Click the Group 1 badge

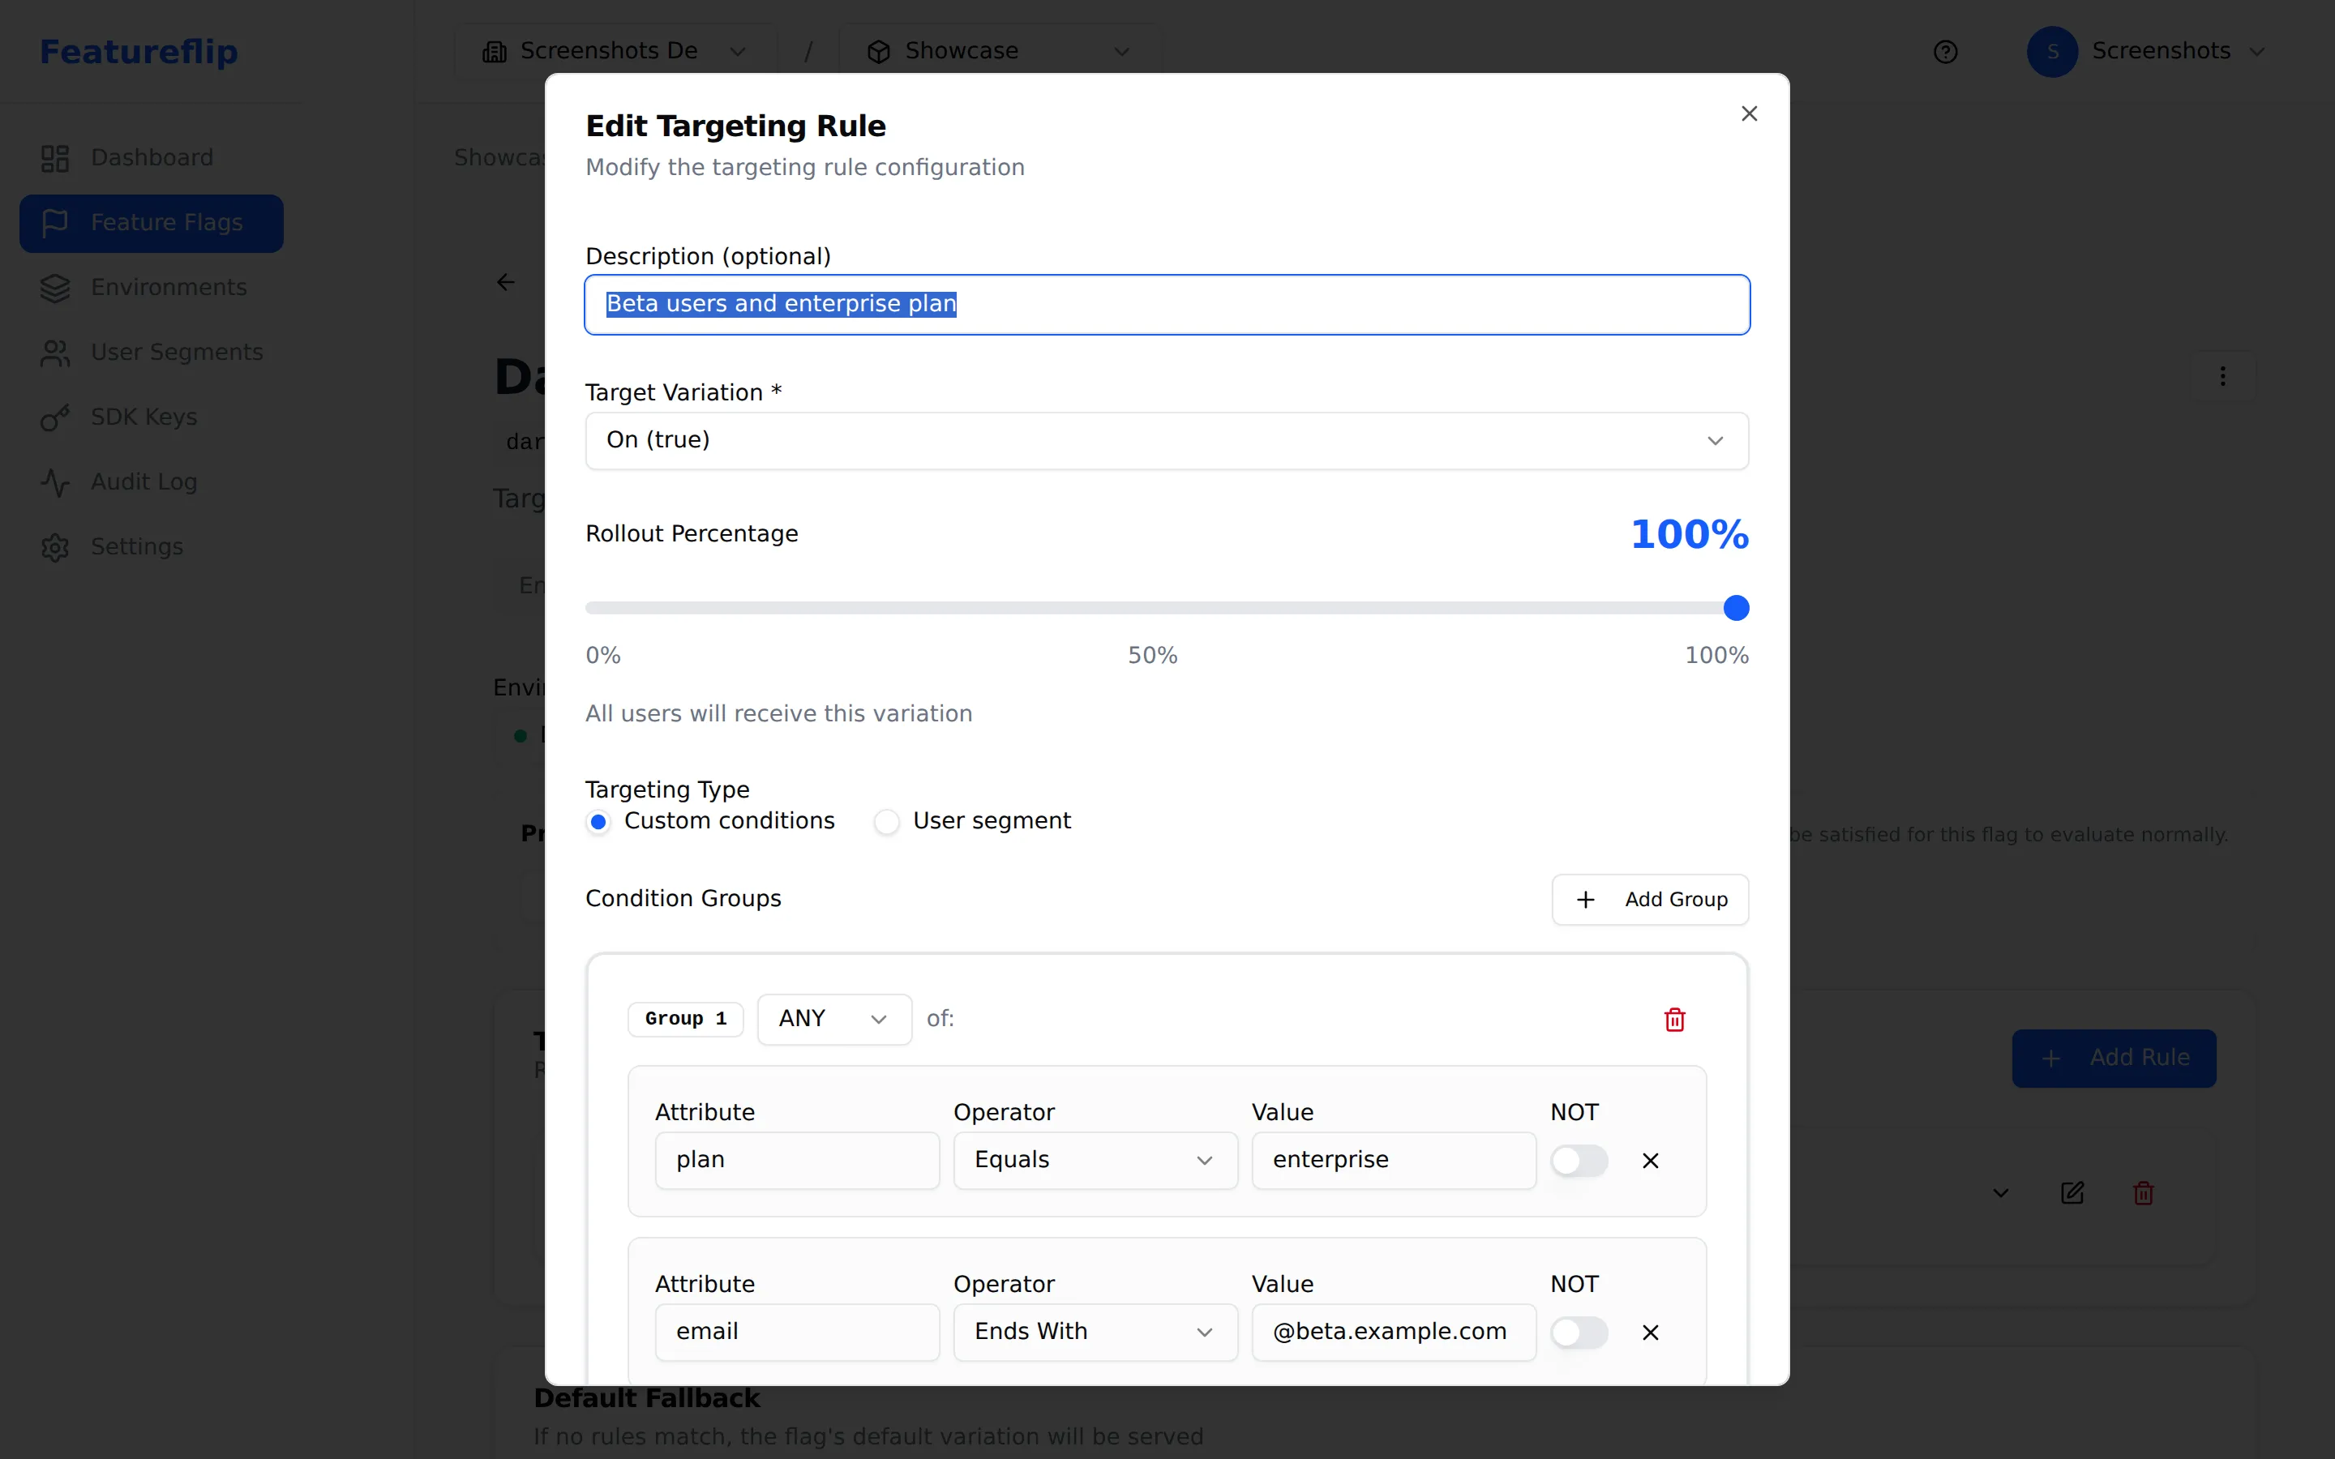685,1019
